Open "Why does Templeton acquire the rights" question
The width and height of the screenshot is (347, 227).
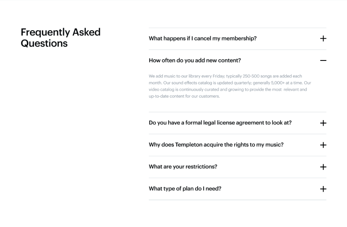click(216, 145)
